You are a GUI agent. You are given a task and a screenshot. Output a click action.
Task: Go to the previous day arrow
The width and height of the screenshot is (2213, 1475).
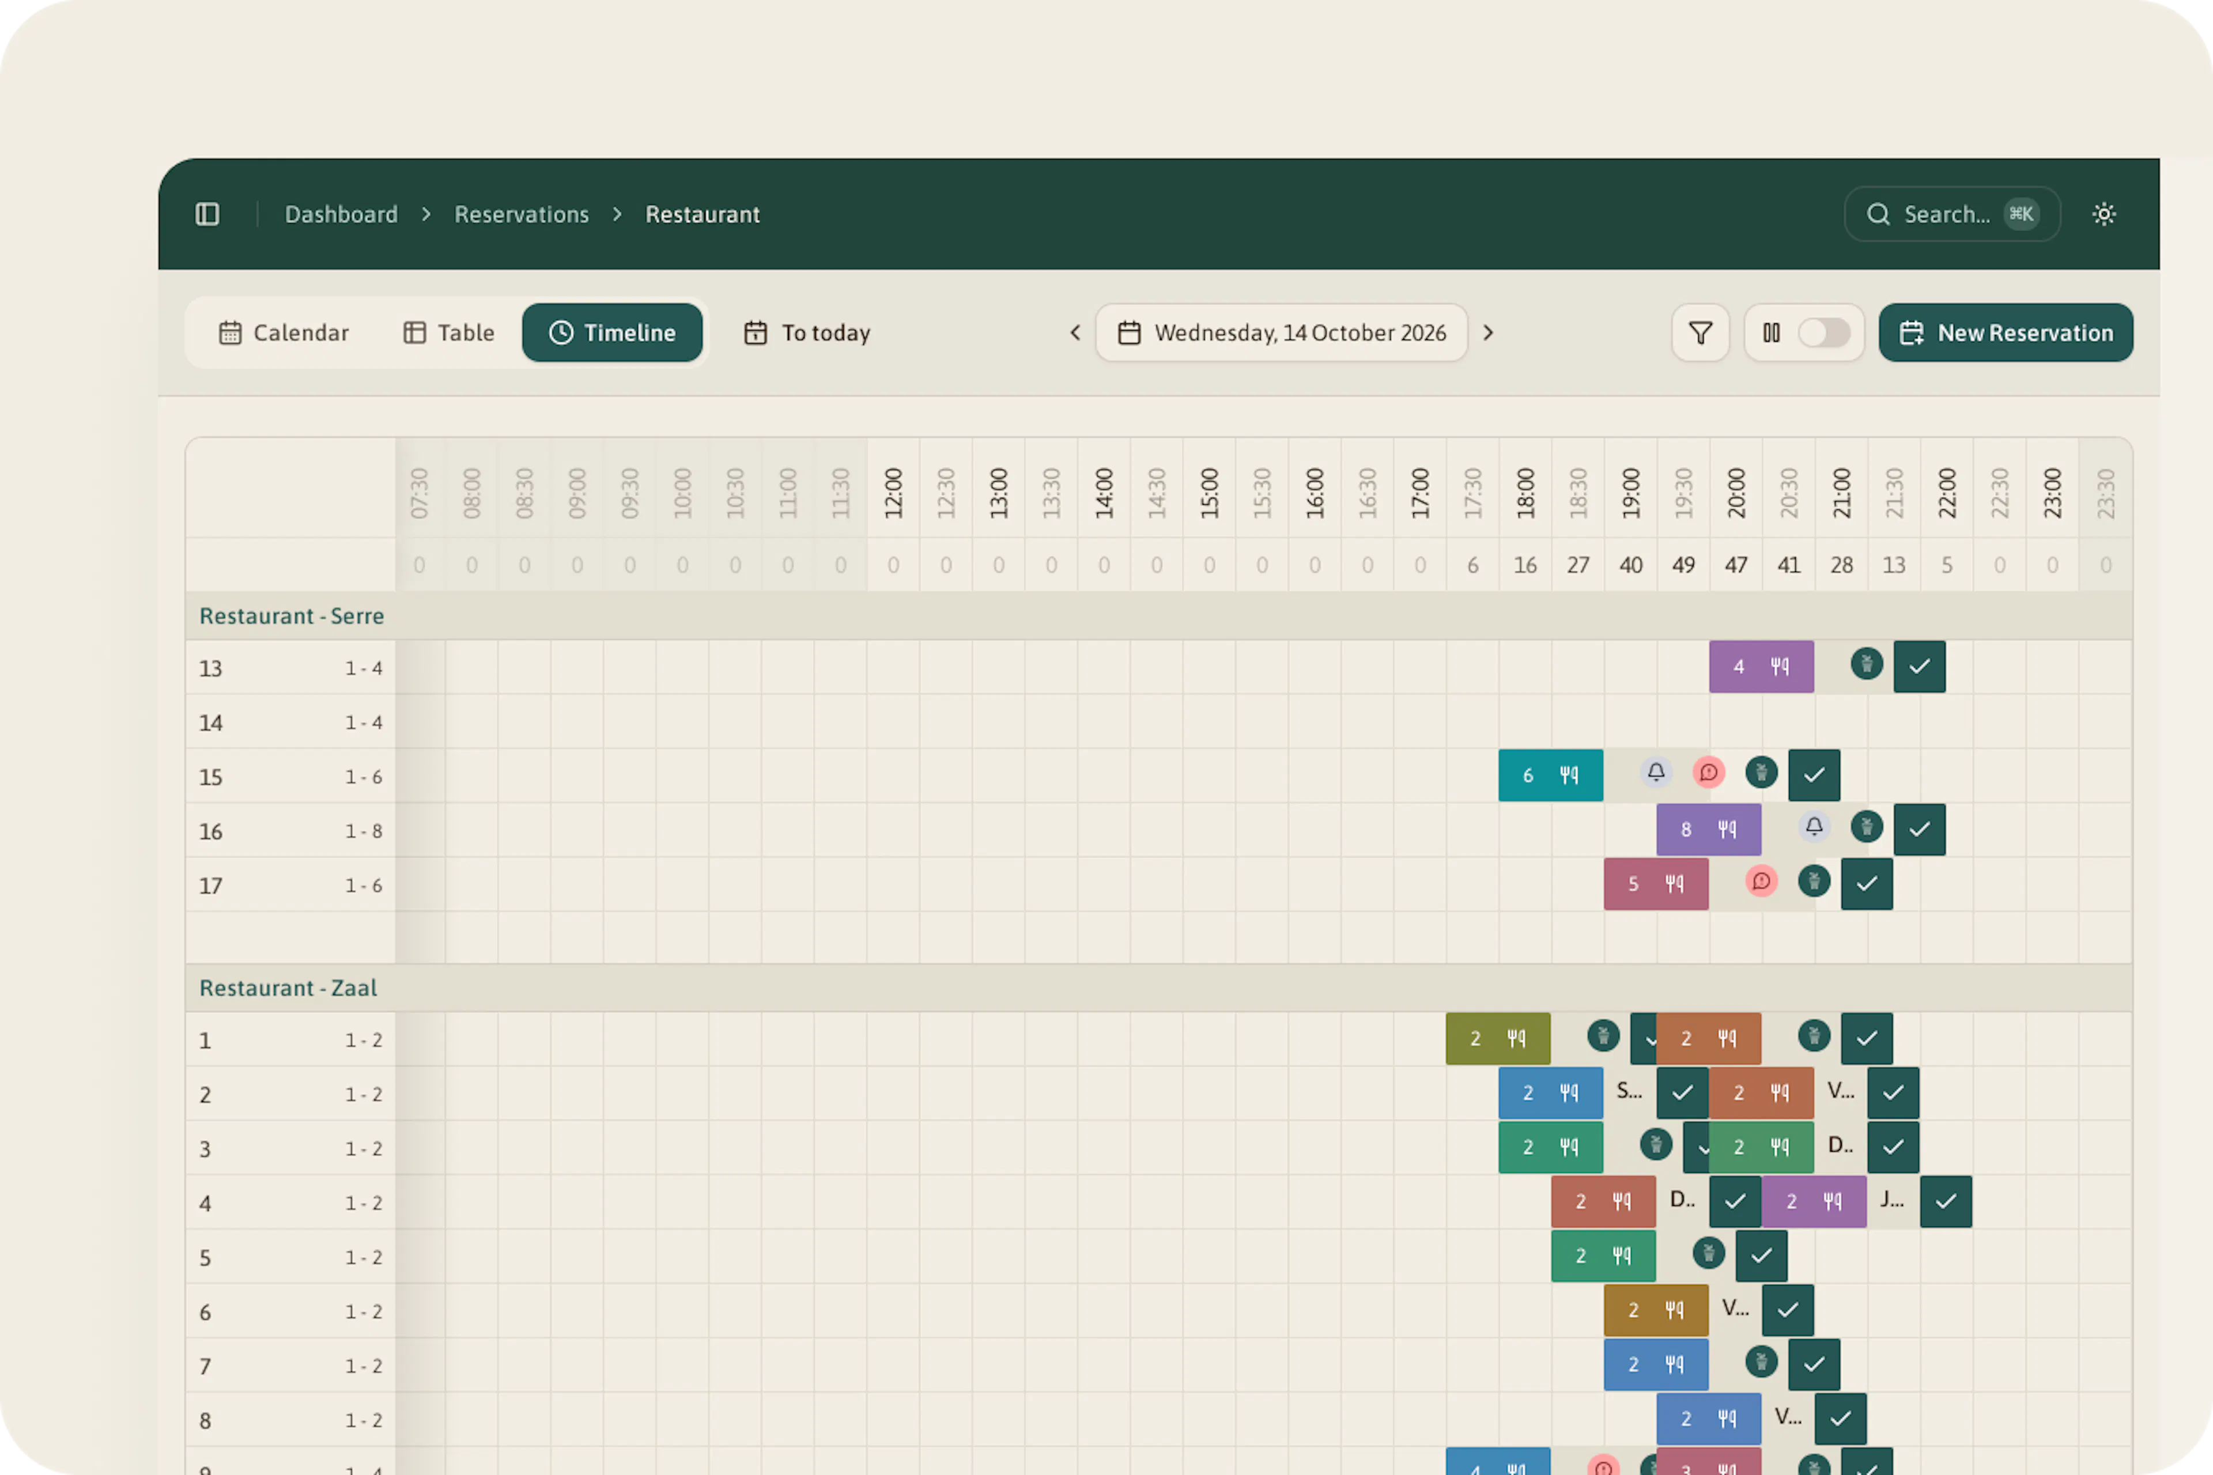click(1075, 333)
